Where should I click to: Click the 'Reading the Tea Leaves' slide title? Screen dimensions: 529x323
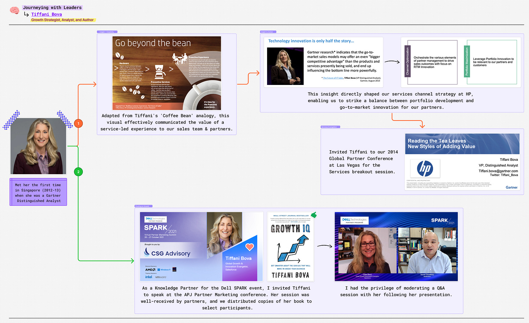pos(441,144)
